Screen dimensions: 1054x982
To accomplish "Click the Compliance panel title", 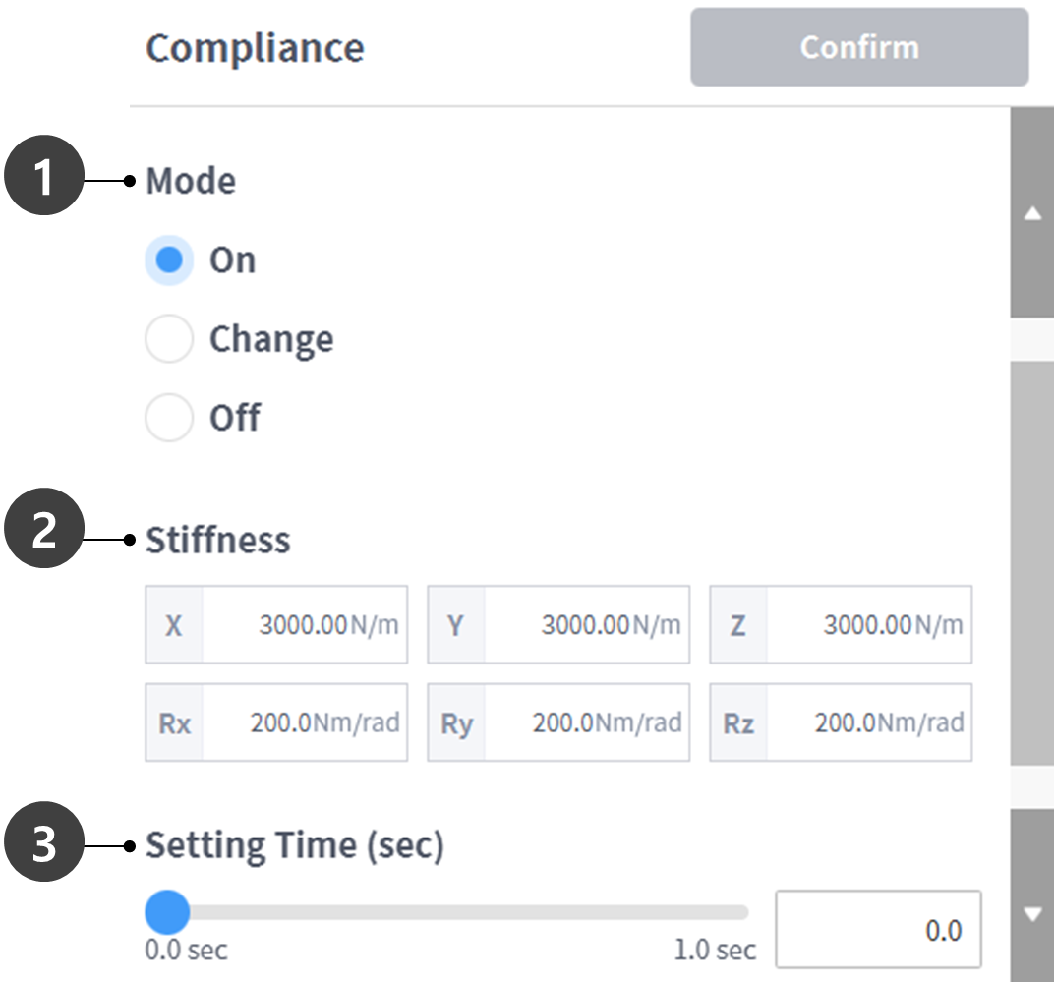I will point(255,48).
